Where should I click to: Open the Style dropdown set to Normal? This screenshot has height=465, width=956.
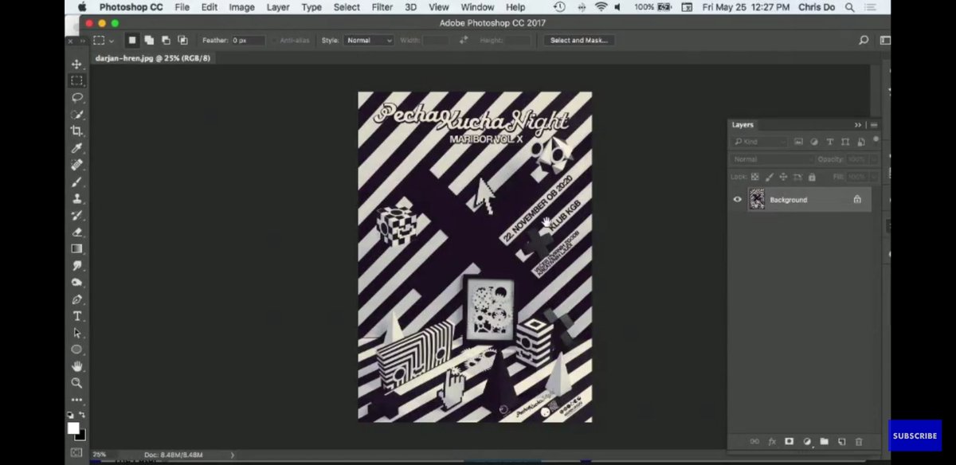tap(368, 40)
